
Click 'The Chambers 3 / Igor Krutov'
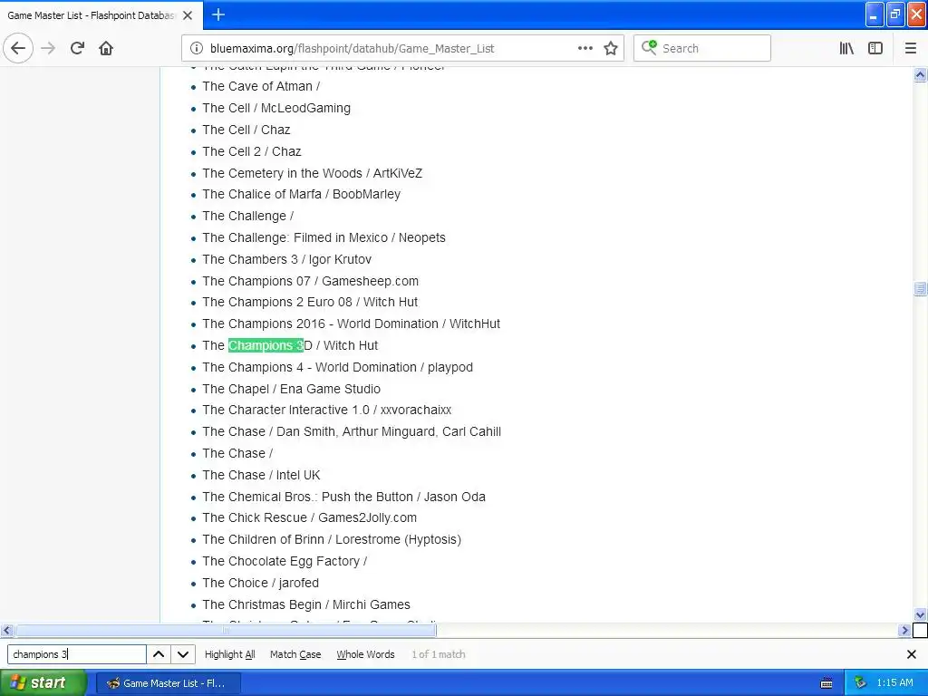[287, 259]
